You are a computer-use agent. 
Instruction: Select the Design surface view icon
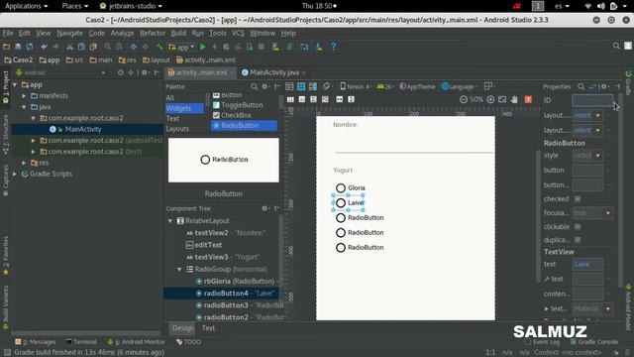(x=289, y=86)
